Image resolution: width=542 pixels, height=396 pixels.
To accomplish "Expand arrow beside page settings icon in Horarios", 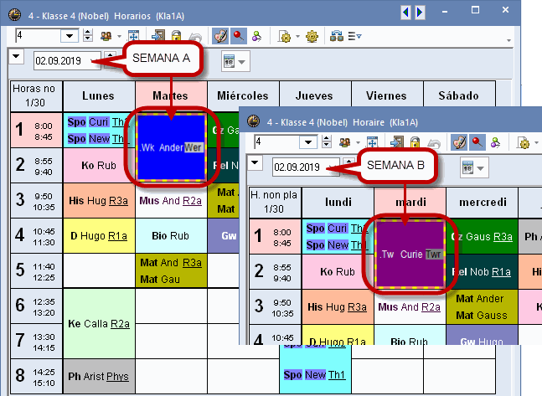I will click(x=297, y=36).
